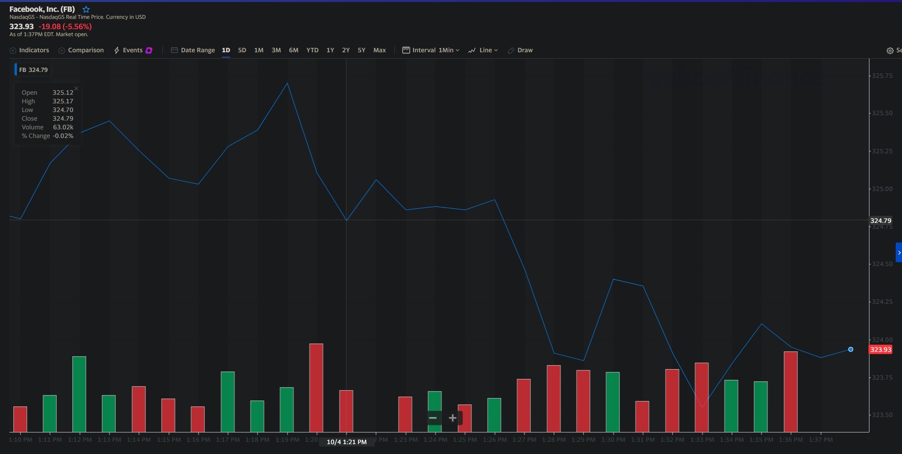Screen dimensions: 902x454
Task: Close the OHLC data tooltip box
Action: 76,88
